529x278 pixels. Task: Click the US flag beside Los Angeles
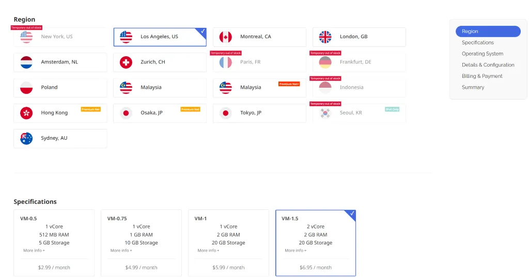tap(126, 37)
